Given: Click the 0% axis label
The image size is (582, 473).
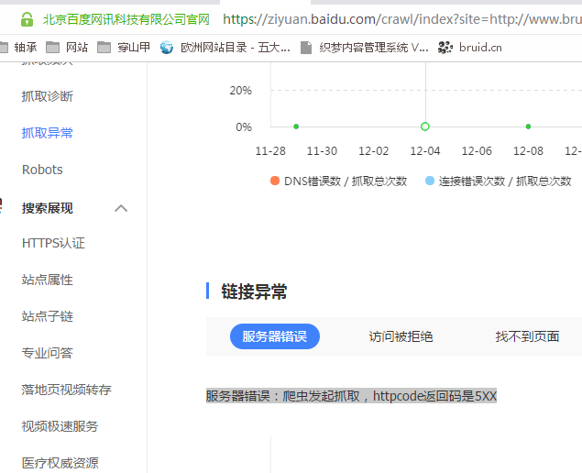Looking at the screenshot, I should point(244,127).
